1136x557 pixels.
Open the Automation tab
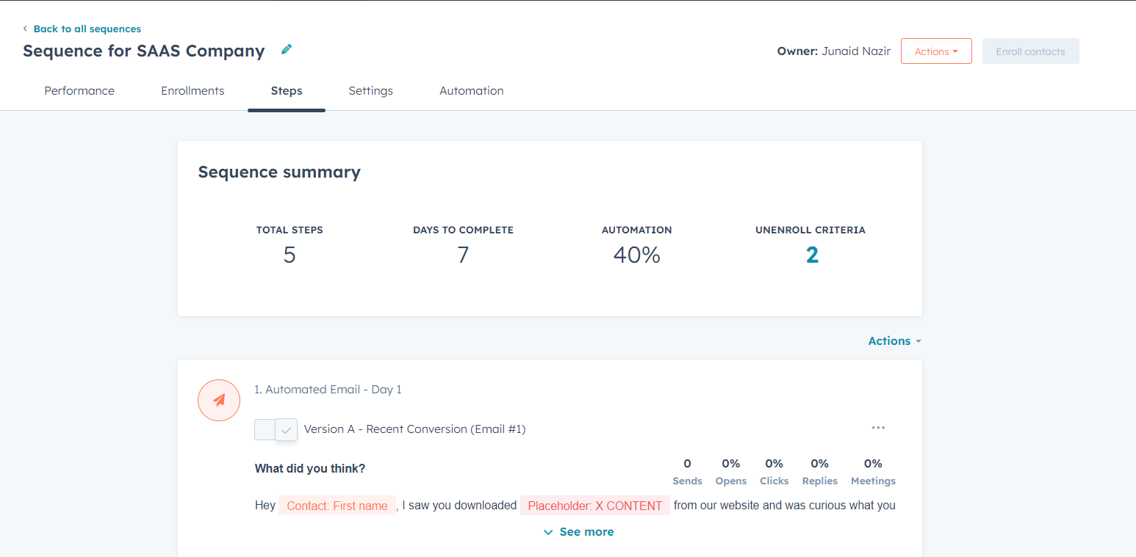point(471,90)
